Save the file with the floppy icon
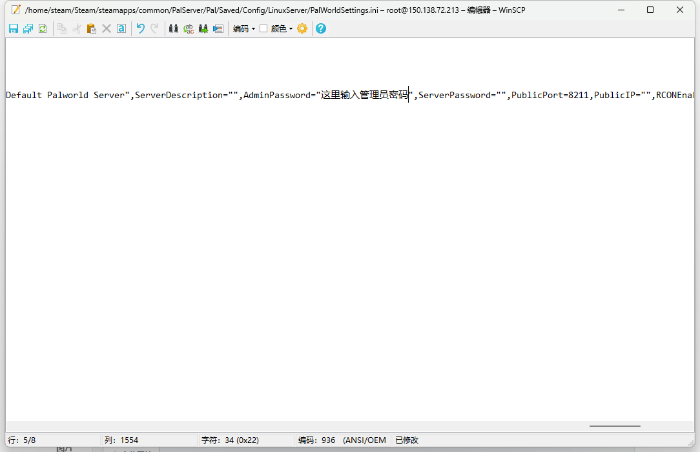Viewport: 700px width, 452px height. pos(14,28)
